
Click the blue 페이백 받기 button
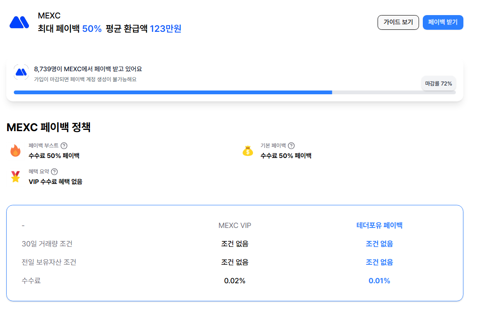tap(443, 22)
